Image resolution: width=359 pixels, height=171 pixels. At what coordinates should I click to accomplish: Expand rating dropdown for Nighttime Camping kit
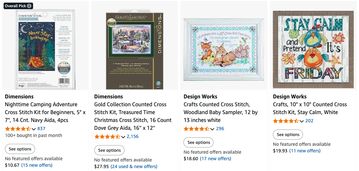coord(33,129)
